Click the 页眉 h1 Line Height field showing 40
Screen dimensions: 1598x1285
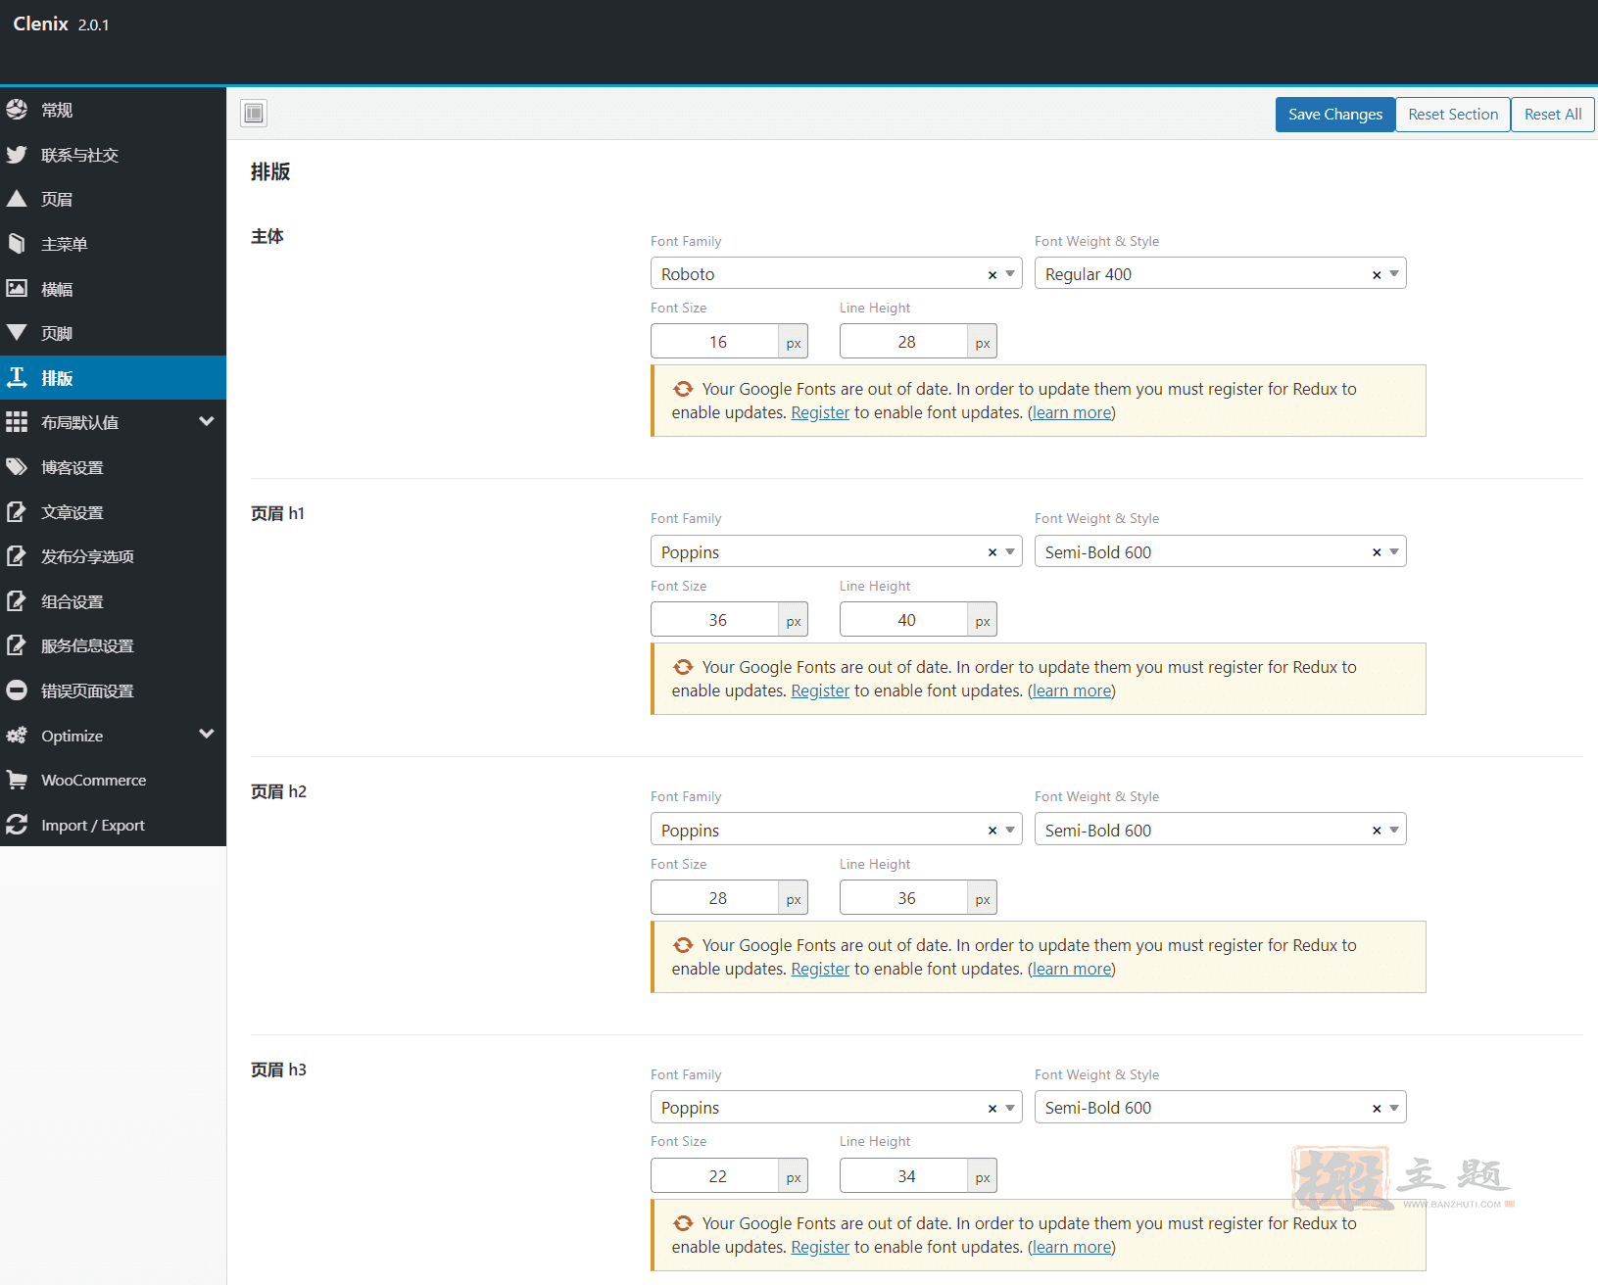(x=905, y=620)
